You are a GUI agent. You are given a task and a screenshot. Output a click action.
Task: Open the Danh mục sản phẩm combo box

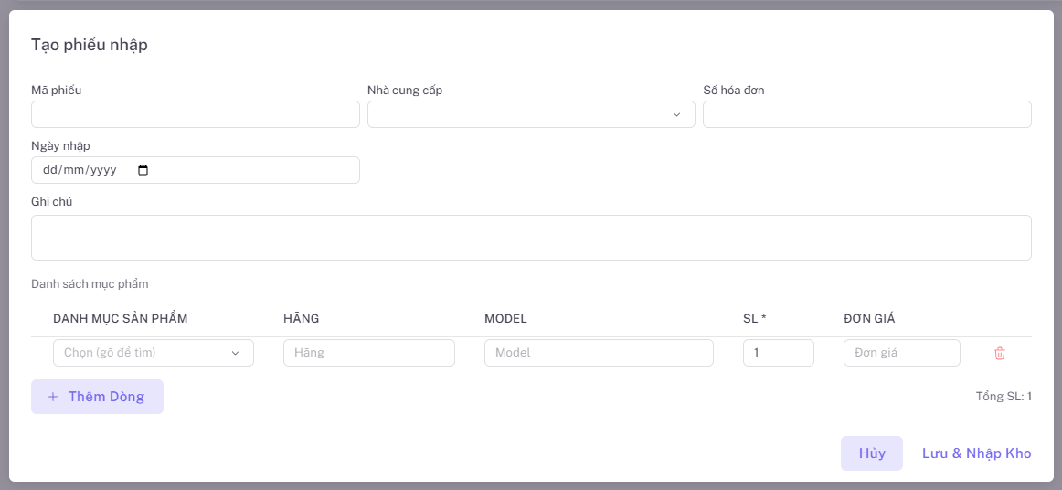click(153, 353)
